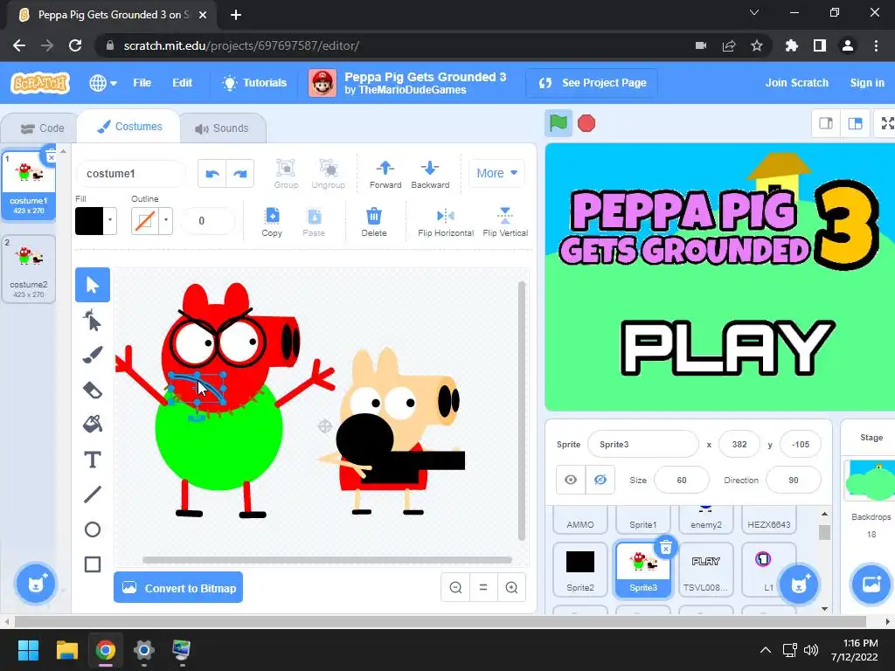Click the Outline no-color swatch
The image size is (895, 671).
click(x=145, y=221)
